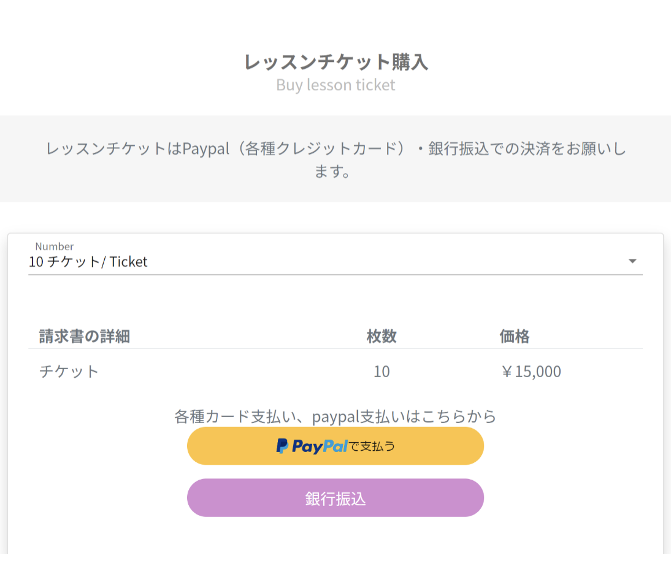
Task: Click the PayPal P logo icon
Action: click(282, 446)
